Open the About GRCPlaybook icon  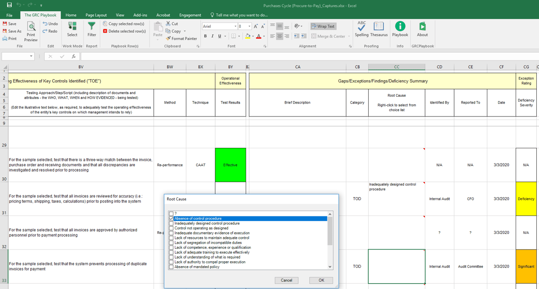422,26
